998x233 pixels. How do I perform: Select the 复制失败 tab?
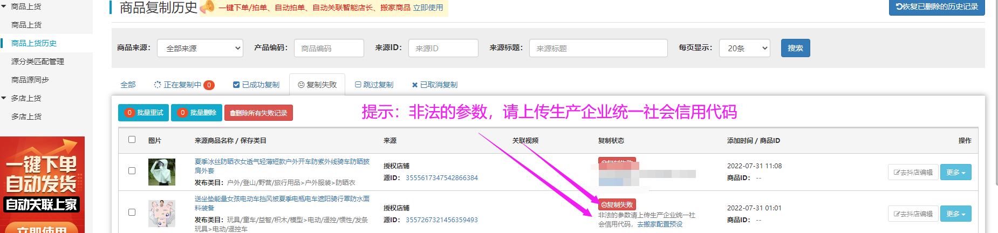point(317,85)
